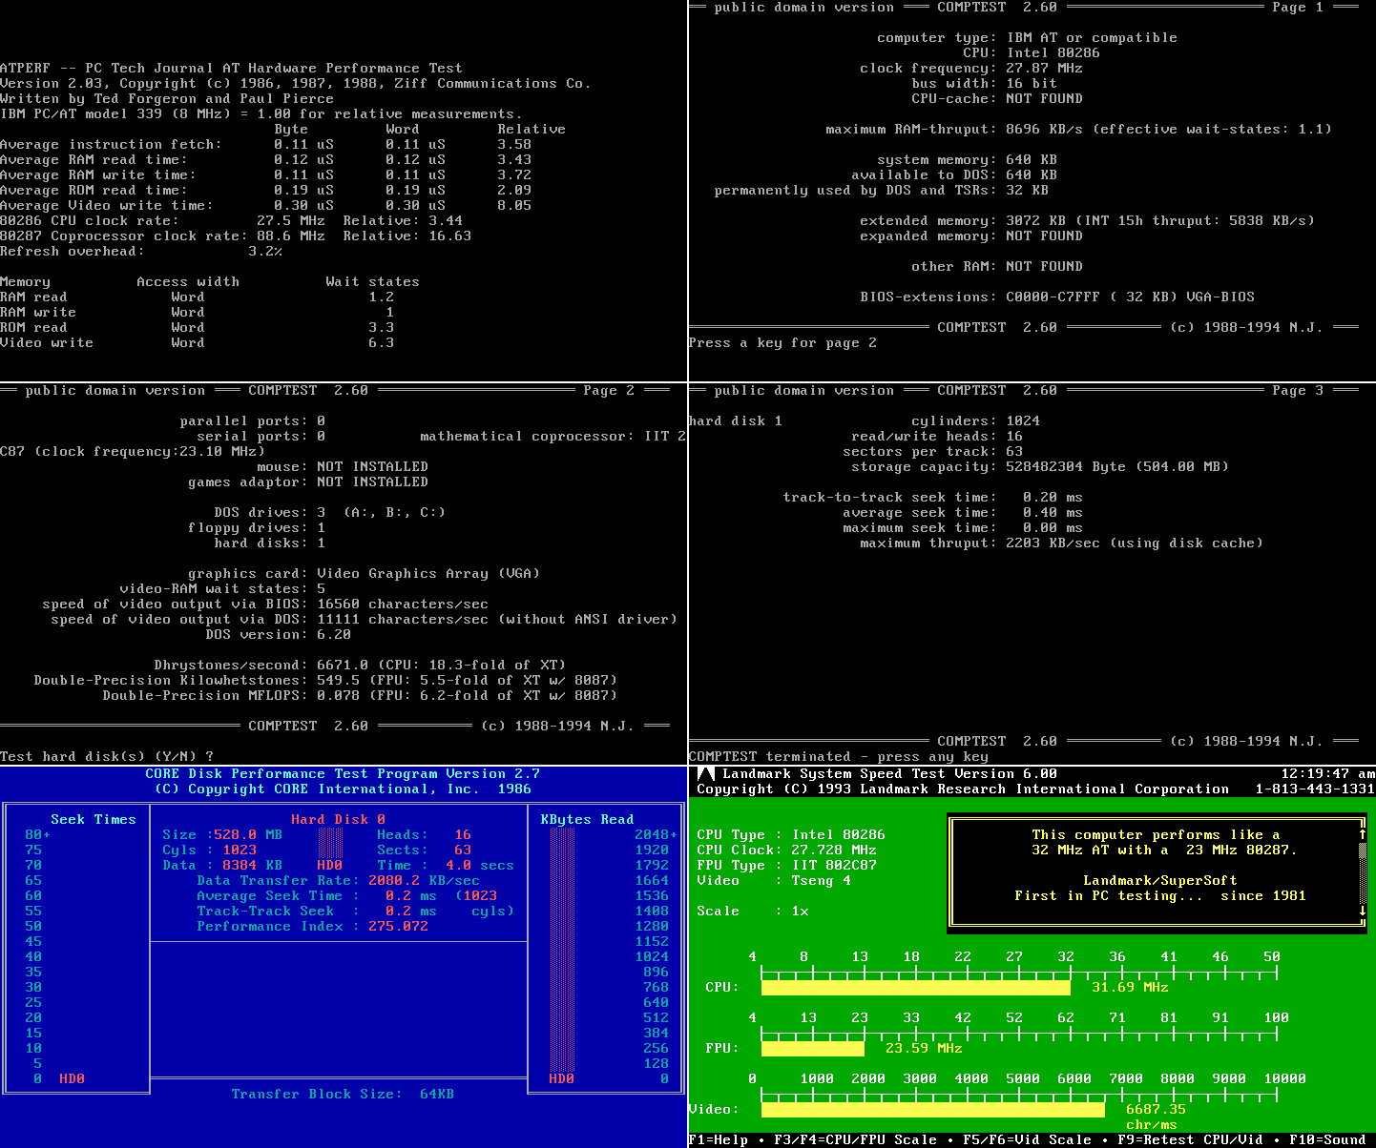Click the 'Transfer Block Size: 64KB' label
Image resolution: width=1376 pixels, height=1148 pixels.
(343, 1094)
